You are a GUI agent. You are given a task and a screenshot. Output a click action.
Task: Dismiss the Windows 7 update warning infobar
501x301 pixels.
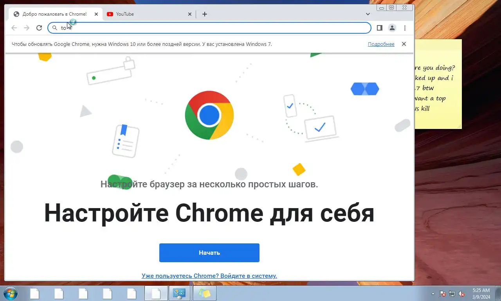click(404, 44)
